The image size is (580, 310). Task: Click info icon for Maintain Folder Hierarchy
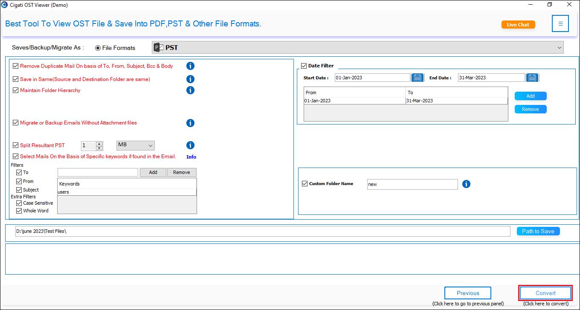(x=190, y=90)
